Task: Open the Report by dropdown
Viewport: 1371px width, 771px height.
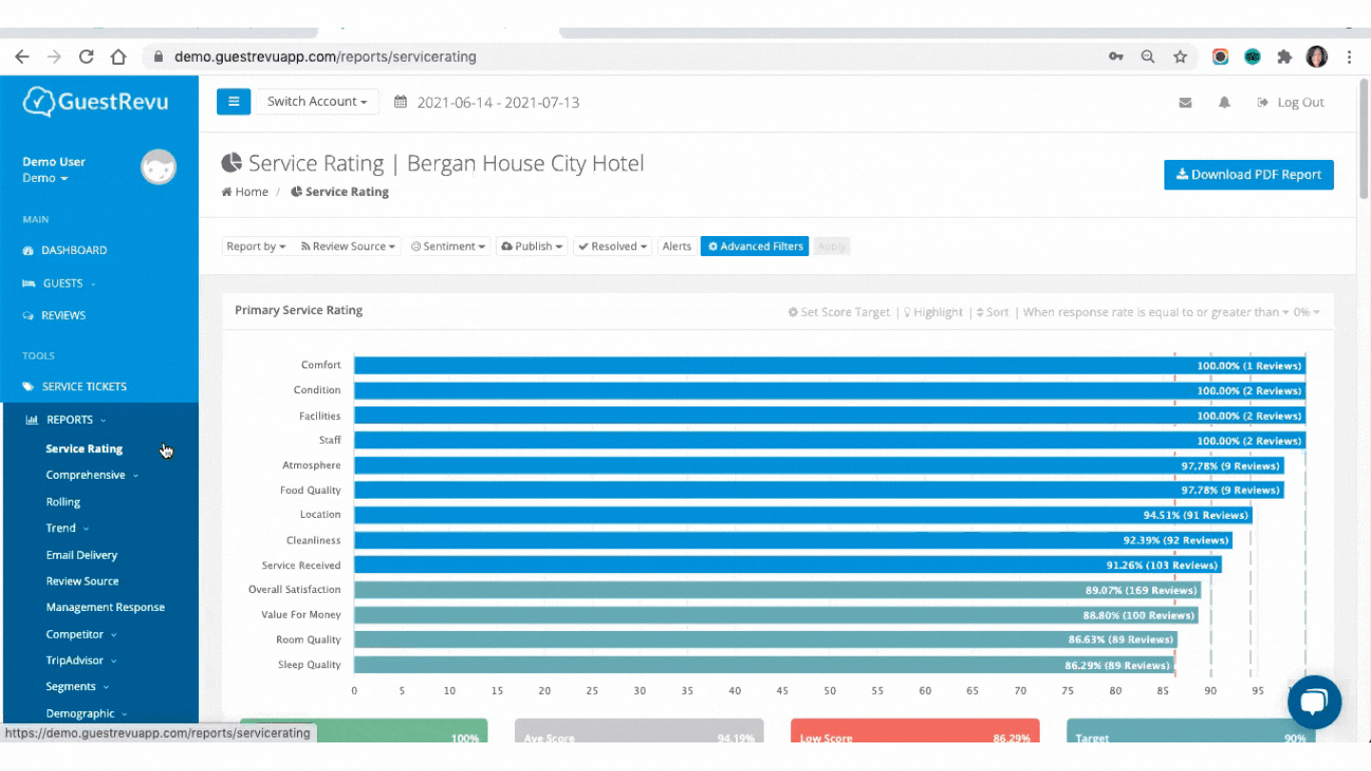Action: pos(256,247)
